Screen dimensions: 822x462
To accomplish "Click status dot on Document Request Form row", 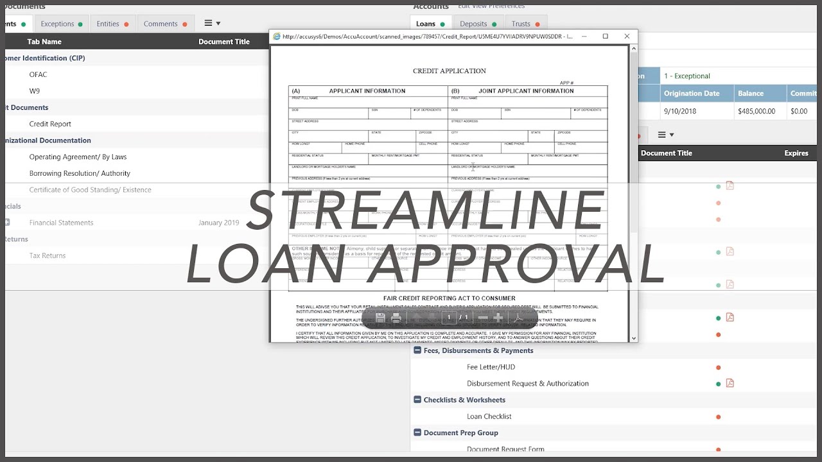I will pyautogui.click(x=718, y=450).
